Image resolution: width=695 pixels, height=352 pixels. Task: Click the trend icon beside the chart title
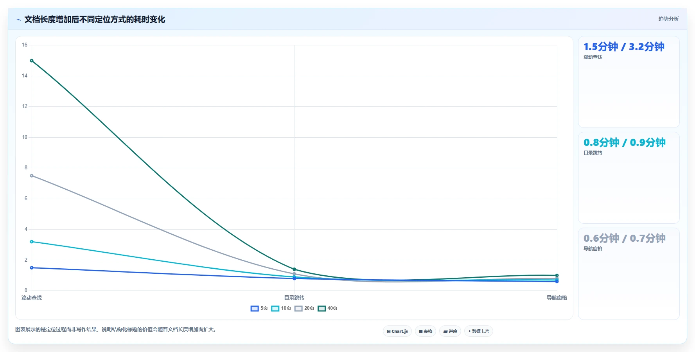[18, 20]
